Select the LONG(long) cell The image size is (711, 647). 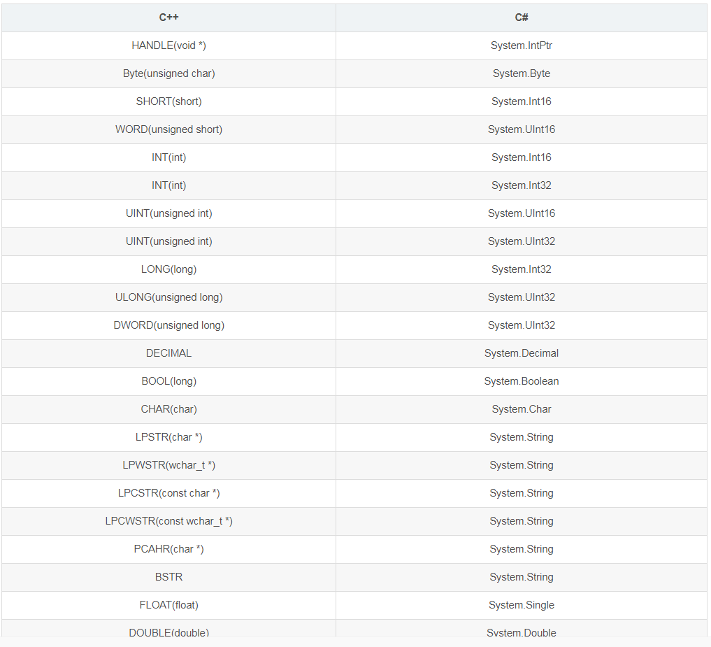(168, 269)
